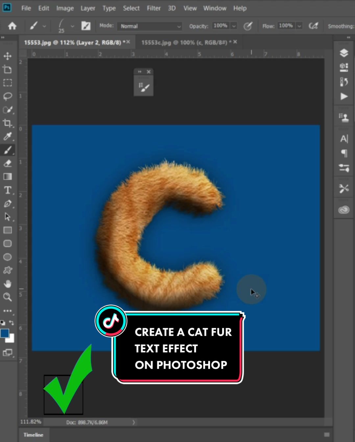Select the Brush tool in toolbar
The width and height of the screenshot is (355, 442).
8,150
